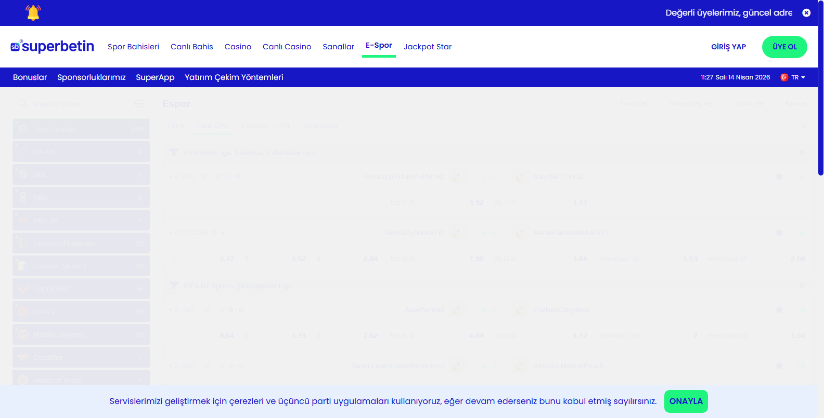This screenshot has width=824, height=418.
Task: Click odds 2.12 for Germany win
Action: 227,259
